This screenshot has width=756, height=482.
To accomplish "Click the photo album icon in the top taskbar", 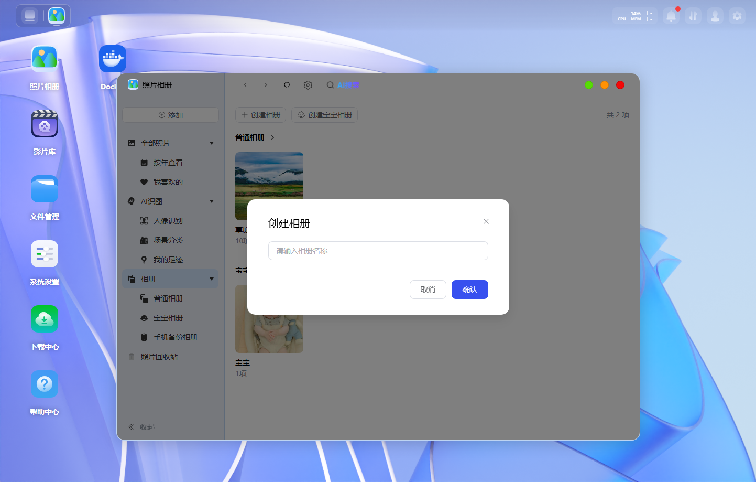I will (x=57, y=16).
